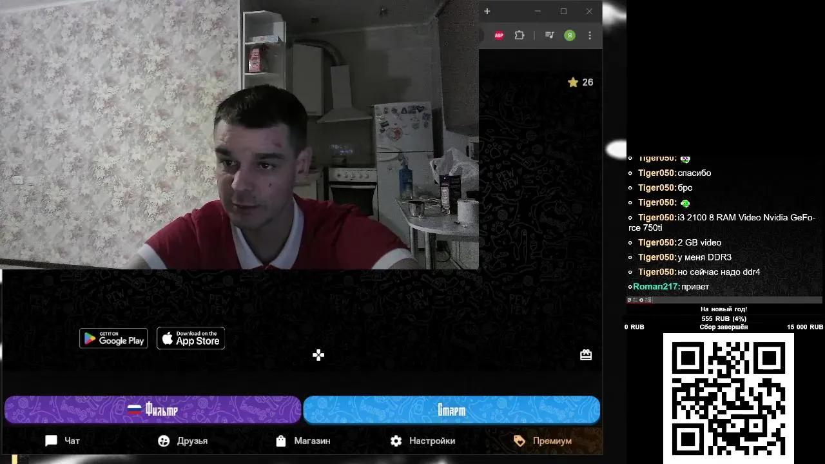Open the Премиум tab

coord(543,441)
